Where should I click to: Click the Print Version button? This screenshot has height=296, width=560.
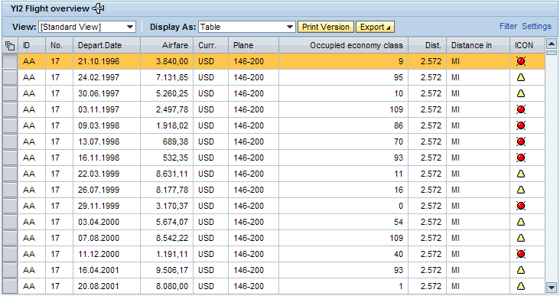[x=326, y=27]
